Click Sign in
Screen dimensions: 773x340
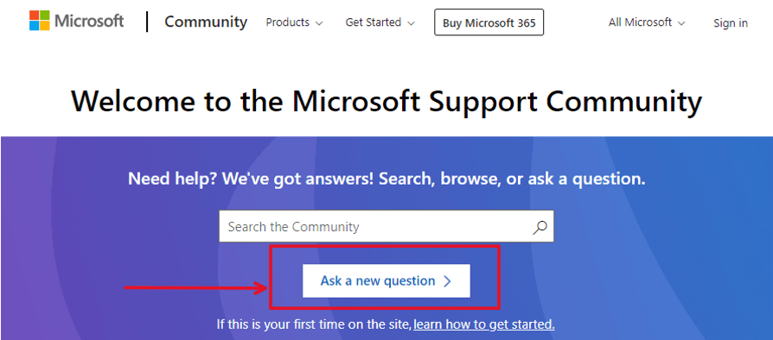pyautogui.click(x=731, y=22)
